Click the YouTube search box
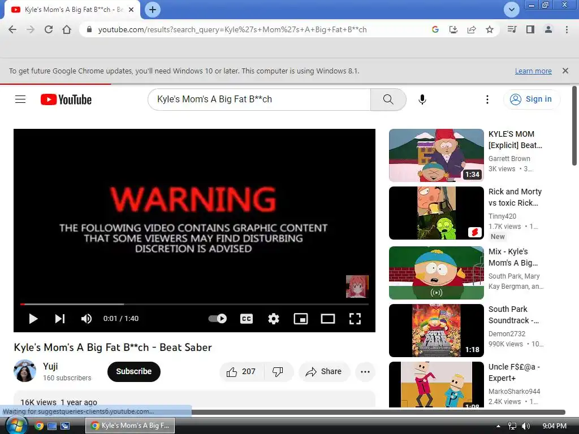 pyautogui.click(x=259, y=99)
